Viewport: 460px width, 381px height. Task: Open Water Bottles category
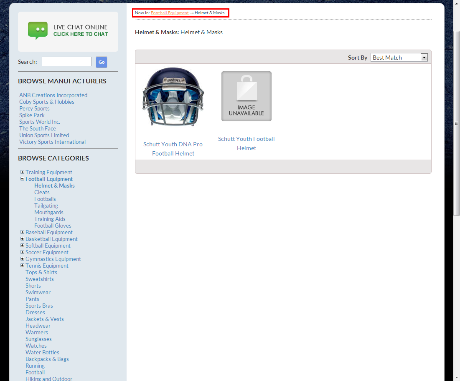point(42,353)
